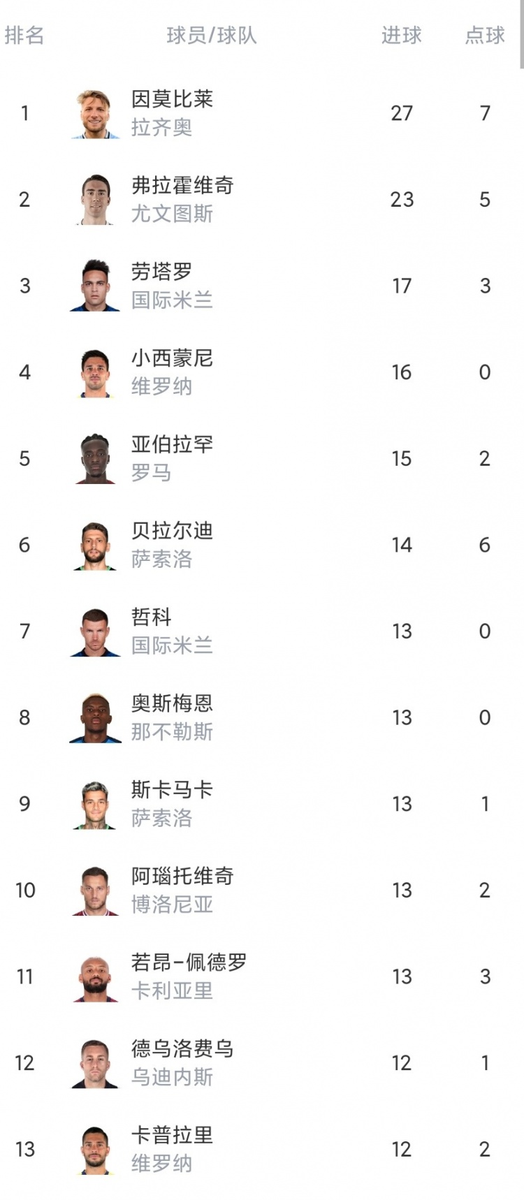Open 贝拉尔迪's avatar picture
This screenshot has height=1200, width=524.
coord(95,546)
